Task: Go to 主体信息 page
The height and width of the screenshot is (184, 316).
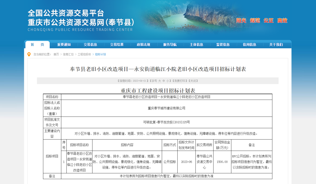Action: click(x=197, y=45)
